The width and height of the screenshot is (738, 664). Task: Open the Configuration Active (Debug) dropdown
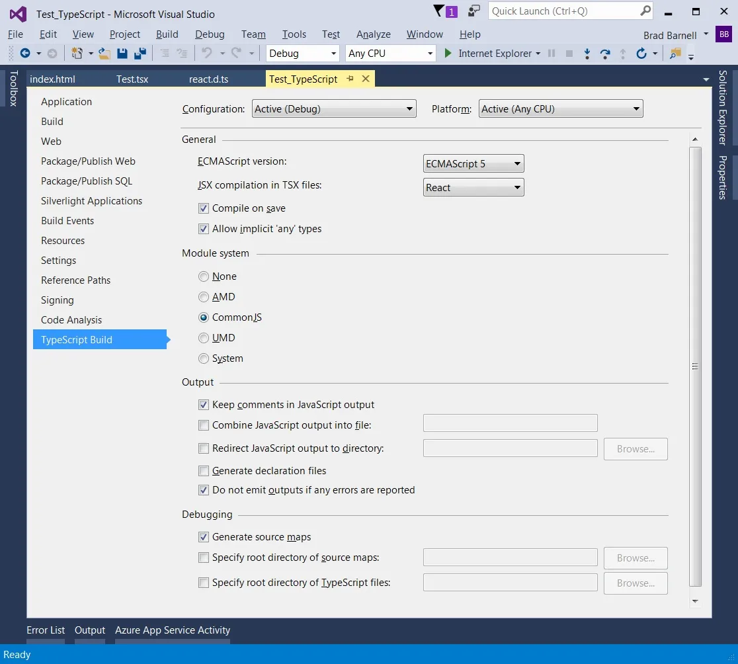334,108
